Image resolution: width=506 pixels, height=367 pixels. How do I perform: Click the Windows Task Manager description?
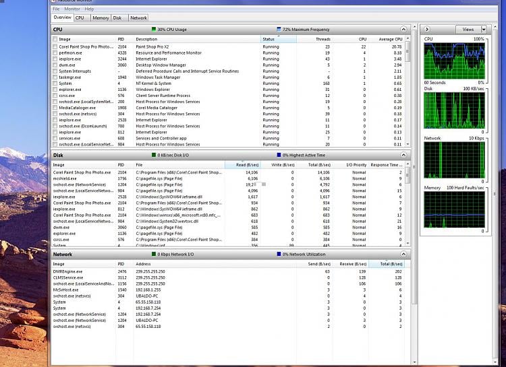(x=158, y=77)
